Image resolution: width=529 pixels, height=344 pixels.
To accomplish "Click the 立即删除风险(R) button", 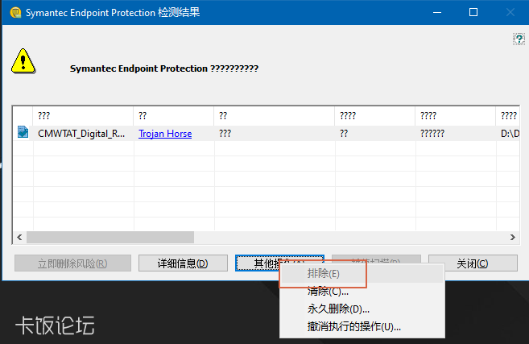I will (x=72, y=263).
